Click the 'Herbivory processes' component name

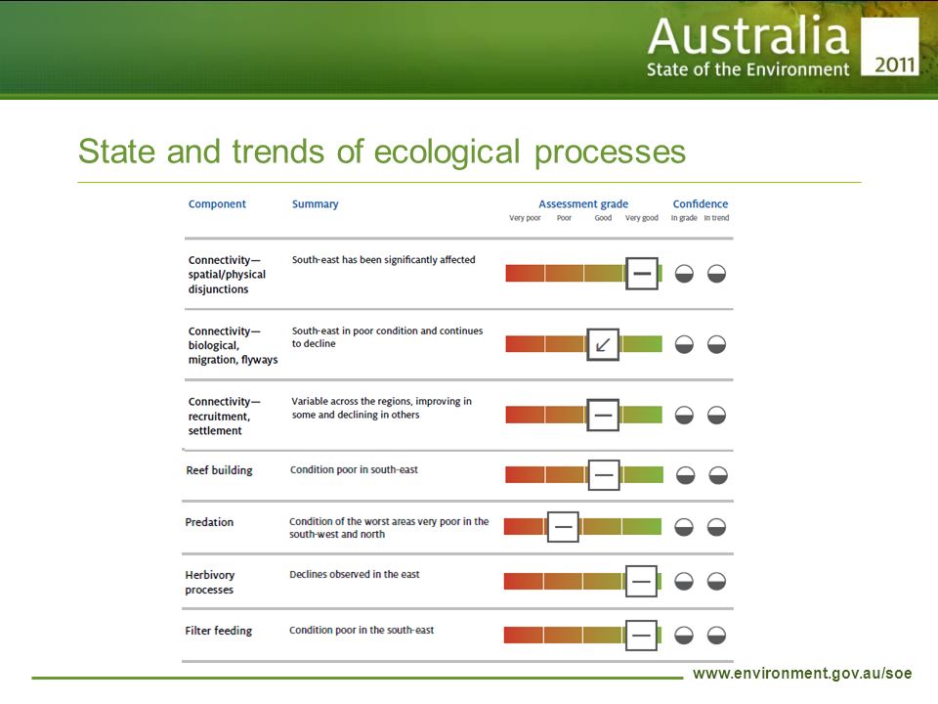[x=210, y=582]
